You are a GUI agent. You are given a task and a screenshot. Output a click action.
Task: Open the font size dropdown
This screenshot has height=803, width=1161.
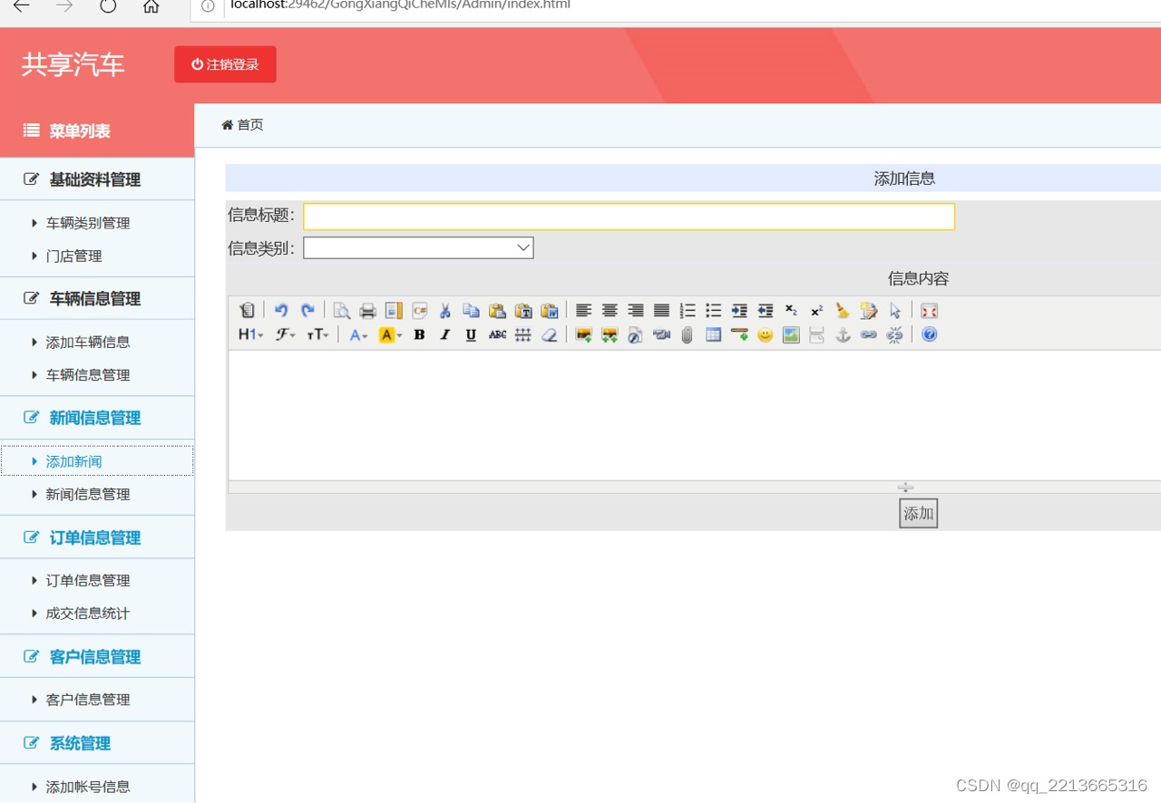pyautogui.click(x=317, y=334)
